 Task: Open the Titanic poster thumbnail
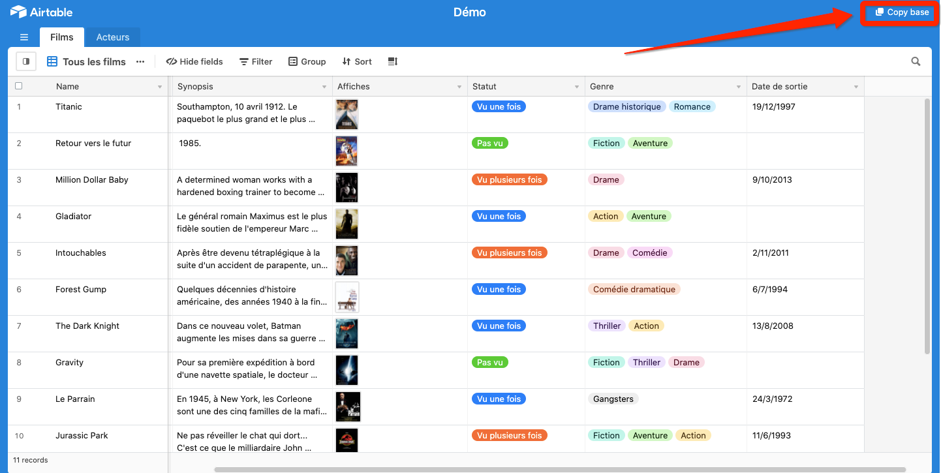pyautogui.click(x=347, y=115)
